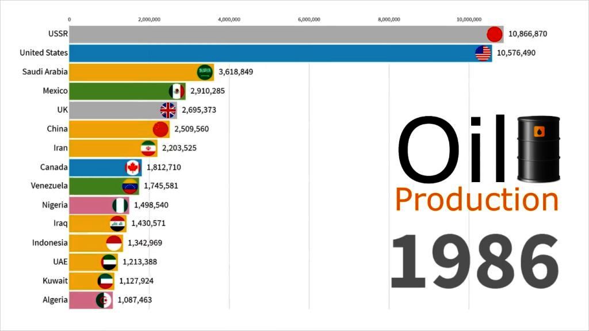Select the United States value 10,576,490

(516, 53)
